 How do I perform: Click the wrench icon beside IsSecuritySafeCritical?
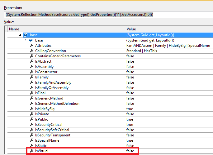pos(31,130)
